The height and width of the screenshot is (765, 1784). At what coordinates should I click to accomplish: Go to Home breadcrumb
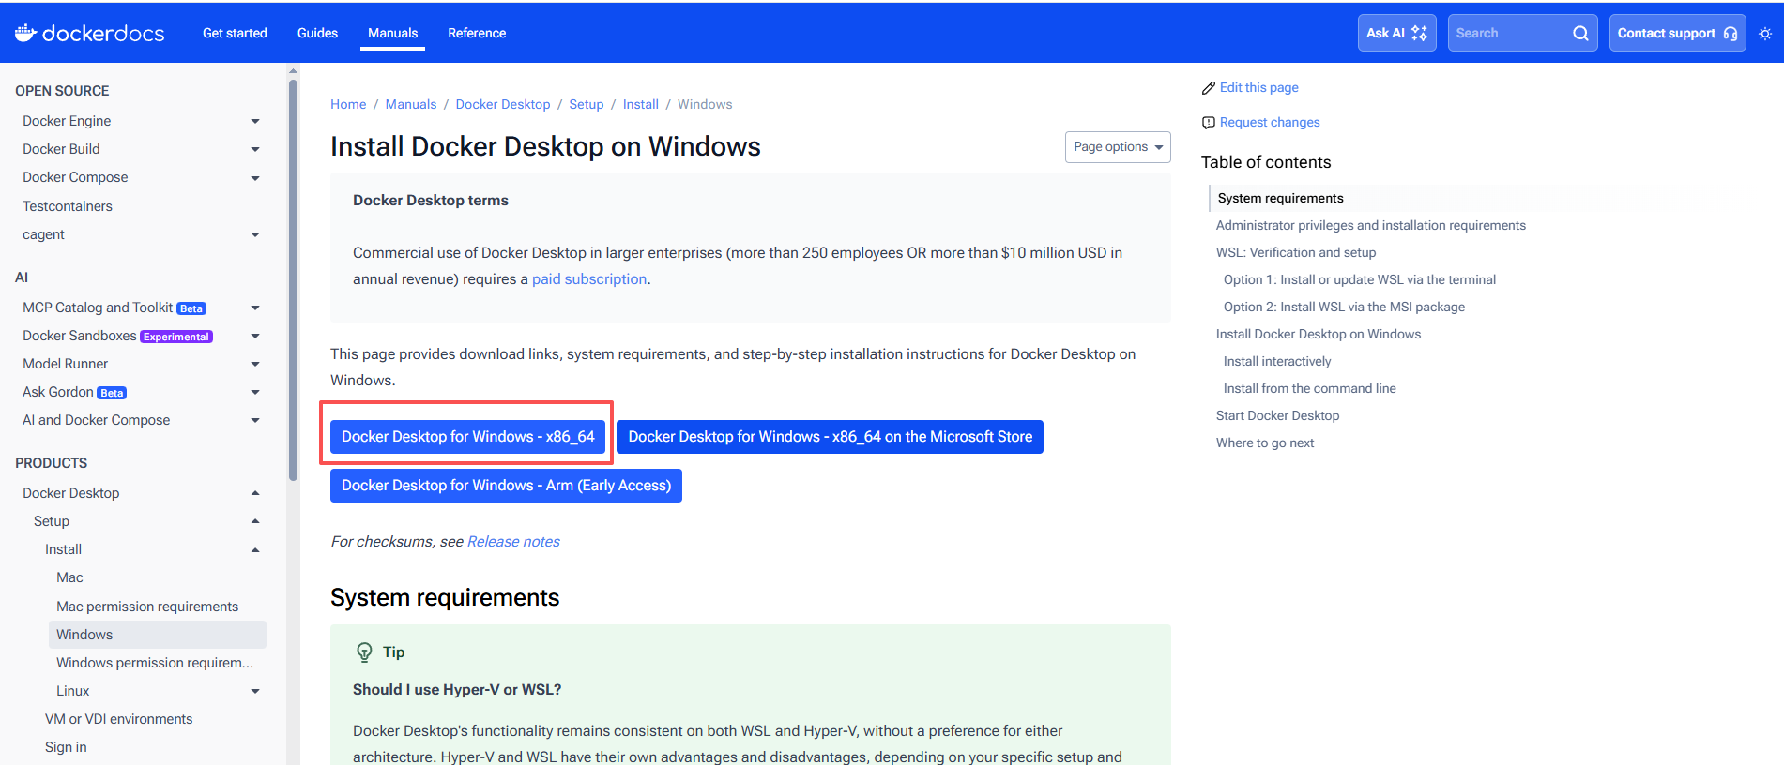[348, 104]
